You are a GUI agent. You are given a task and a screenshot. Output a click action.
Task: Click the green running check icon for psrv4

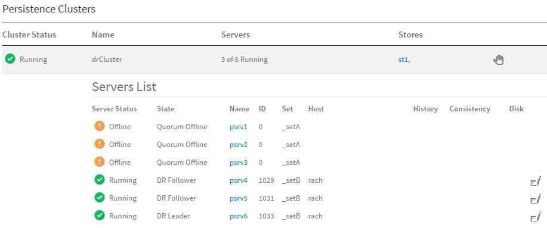click(100, 180)
